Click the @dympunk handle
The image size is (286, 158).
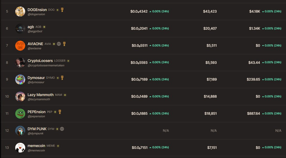tap(35, 133)
